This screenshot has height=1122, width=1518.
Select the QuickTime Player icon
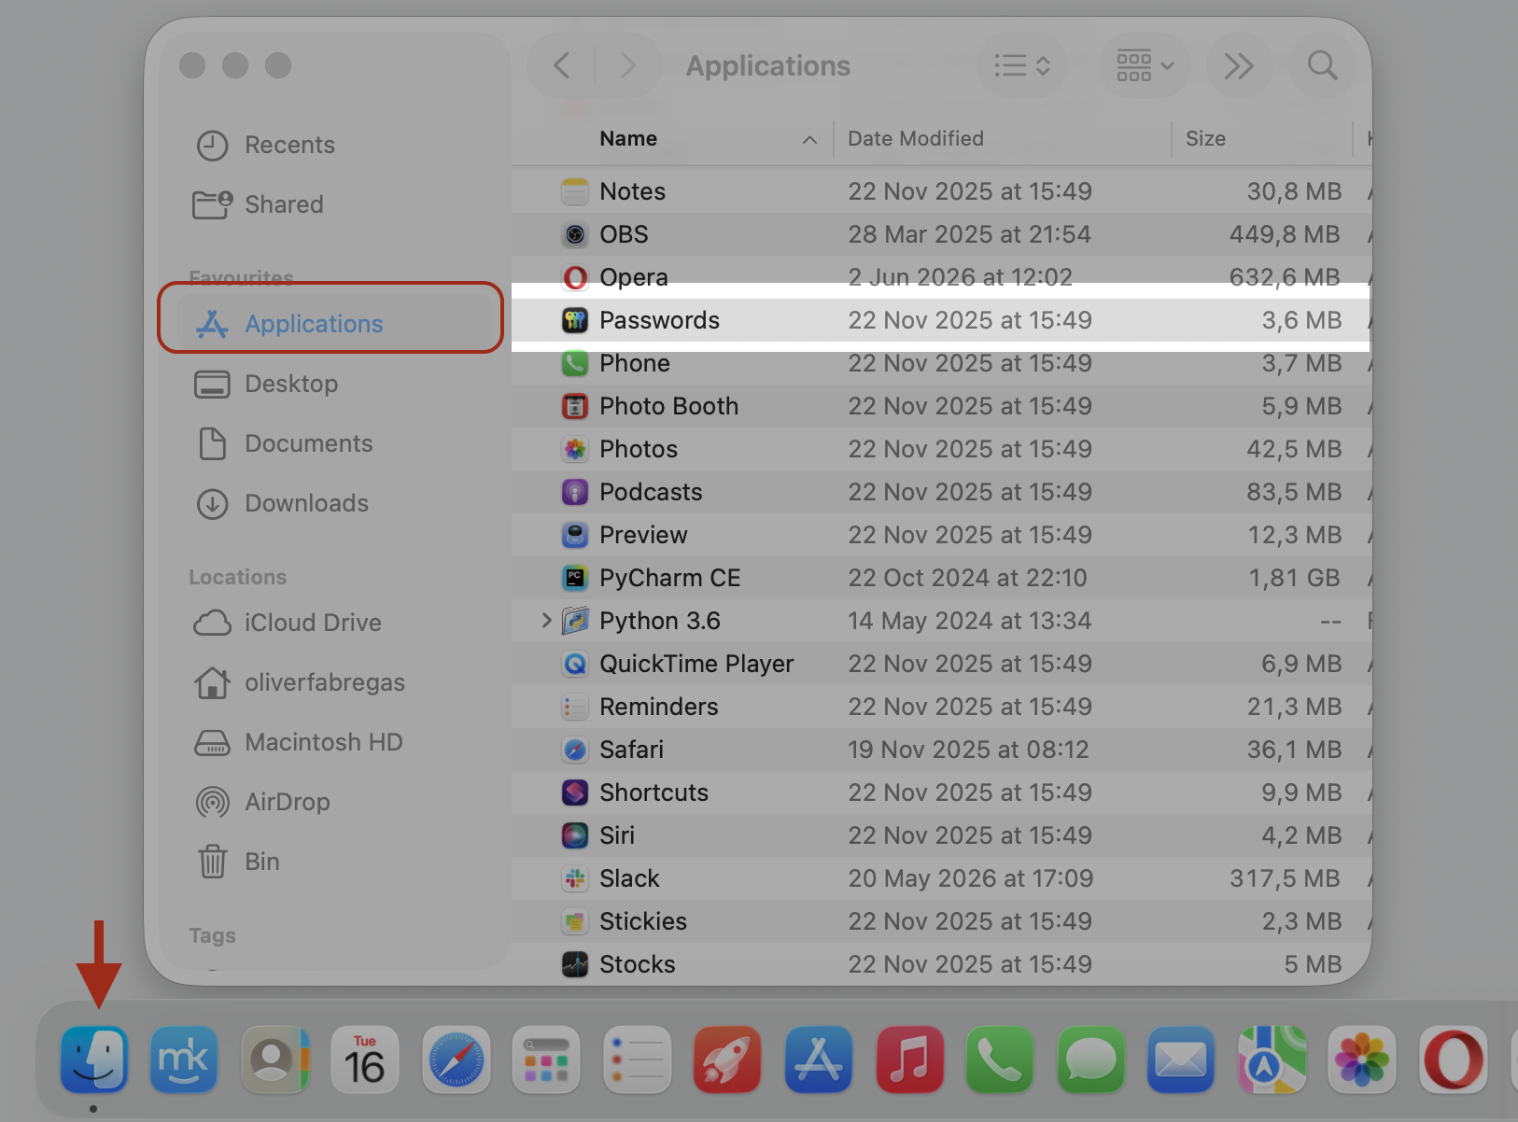tap(575, 664)
